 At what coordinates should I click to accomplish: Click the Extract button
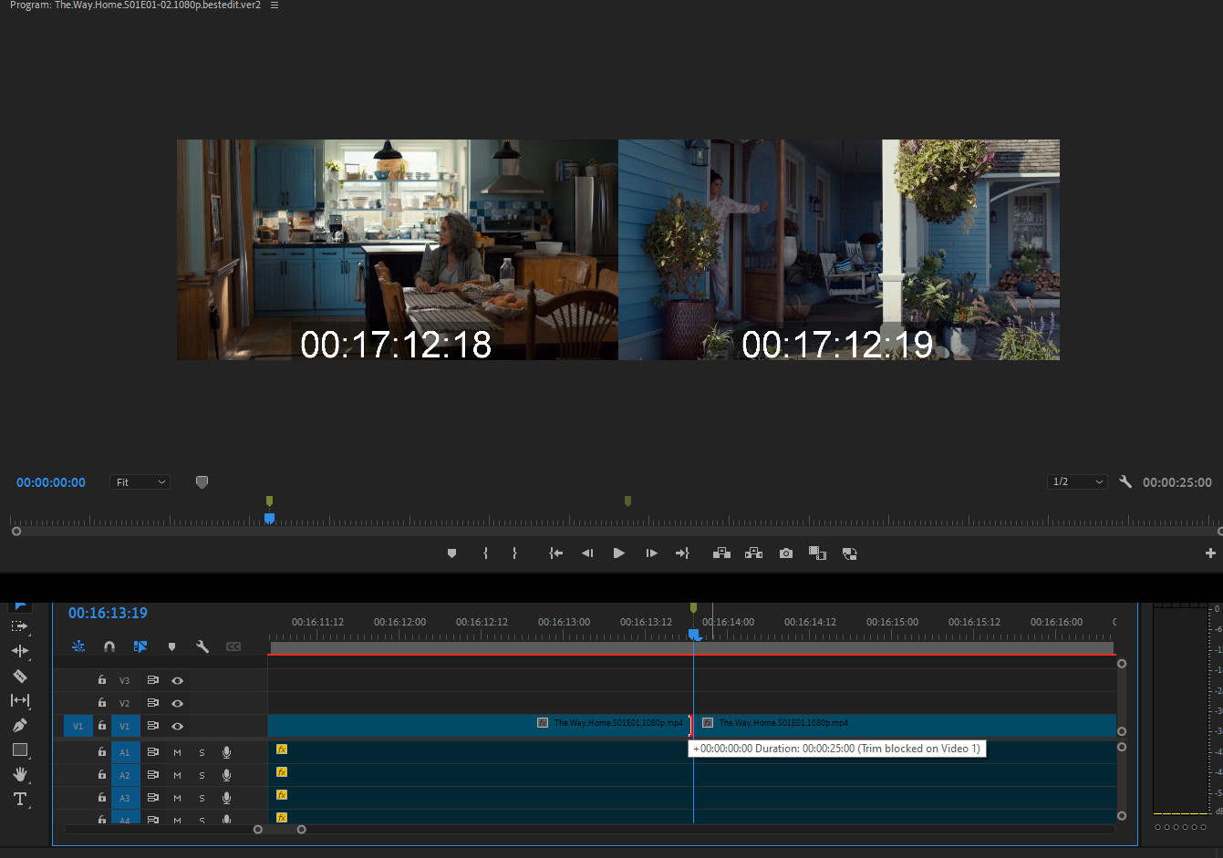(753, 553)
